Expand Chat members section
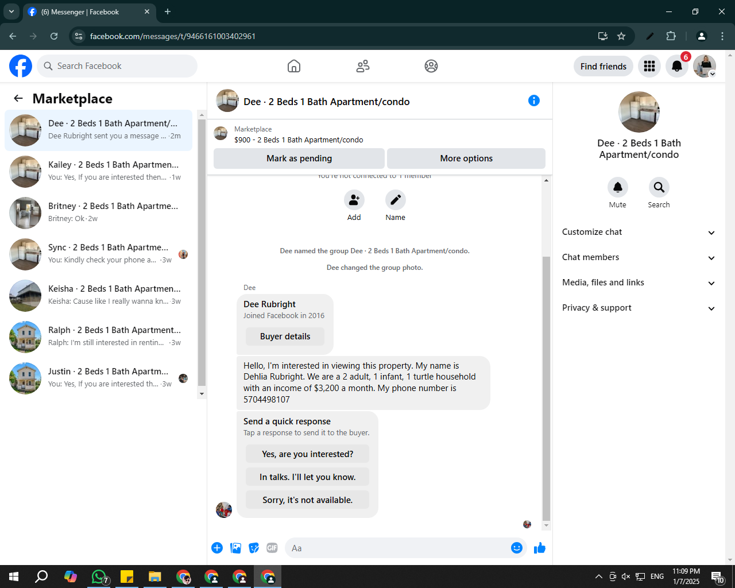 (x=639, y=257)
